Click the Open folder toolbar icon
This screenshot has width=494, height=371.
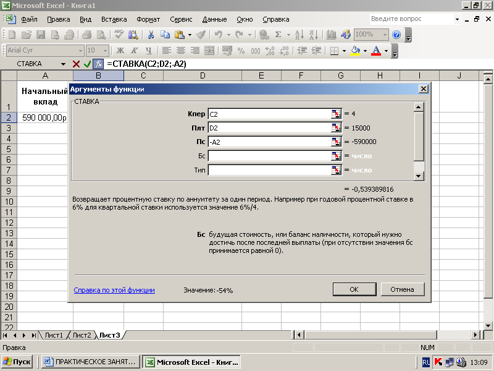pyautogui.click(x=27, y=35)
